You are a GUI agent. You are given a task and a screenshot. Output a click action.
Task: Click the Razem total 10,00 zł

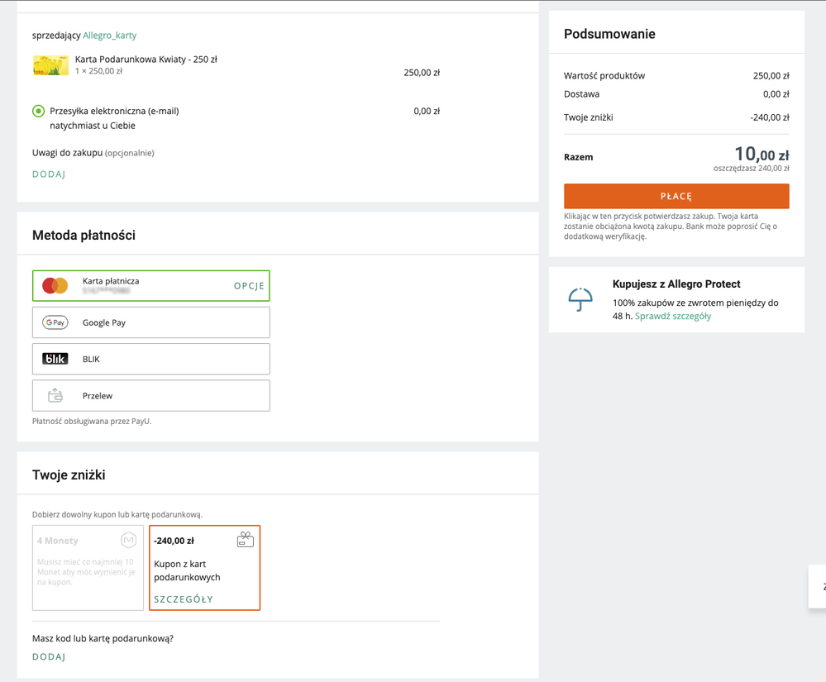tap(762, 155)
